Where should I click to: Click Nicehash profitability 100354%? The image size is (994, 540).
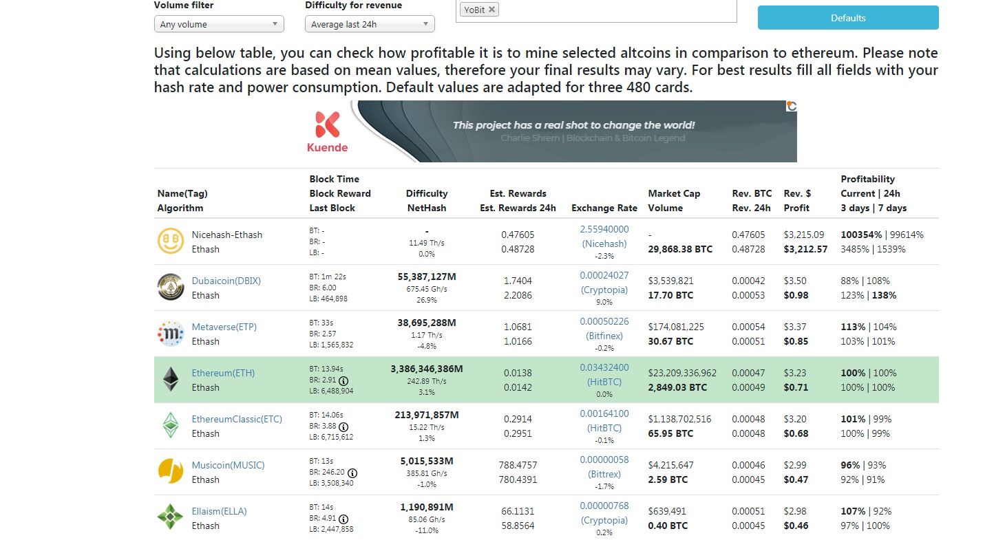point(861,235)
